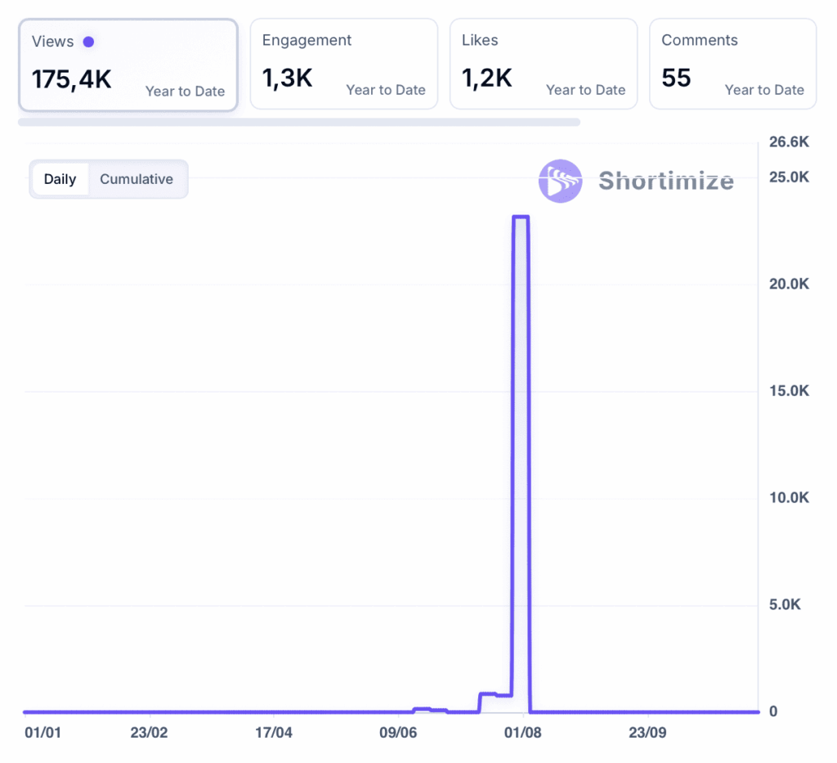Select the Engagement metric card

[x=343, y=64]
